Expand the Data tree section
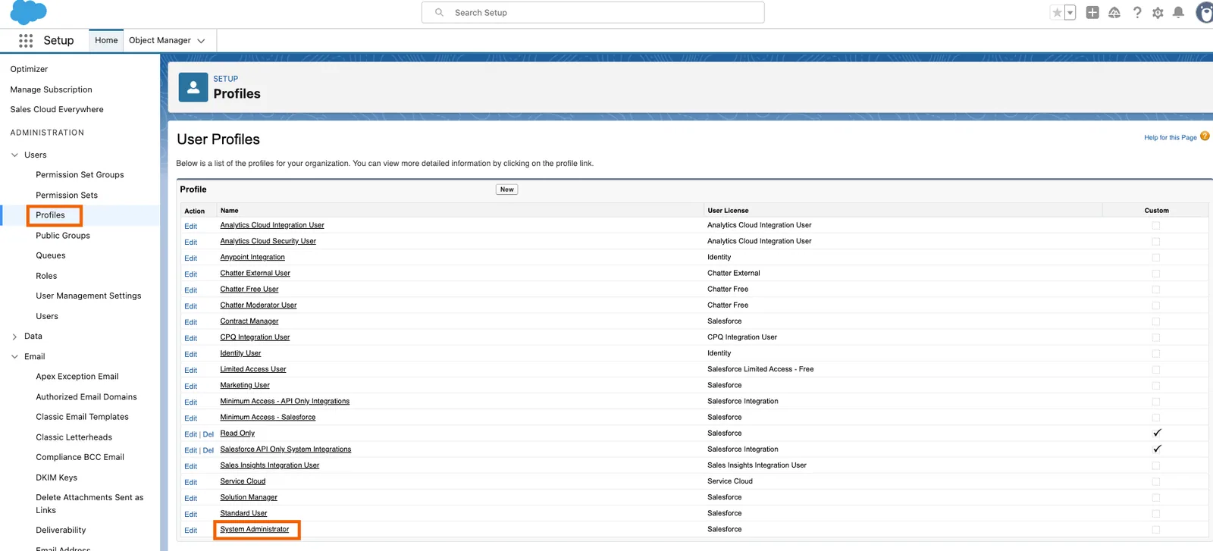This screenshot has width=1213, height=551. 14,337
